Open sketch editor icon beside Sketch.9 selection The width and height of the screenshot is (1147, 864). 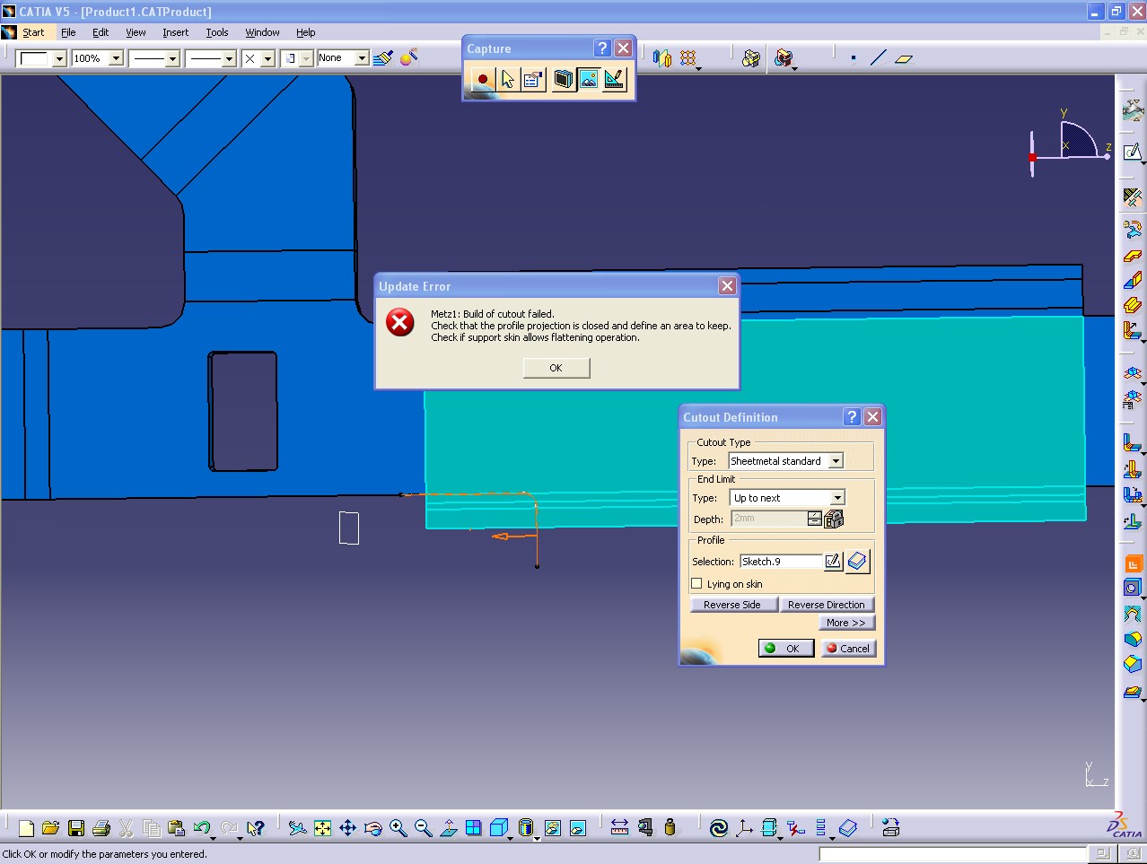pos(833,561)
